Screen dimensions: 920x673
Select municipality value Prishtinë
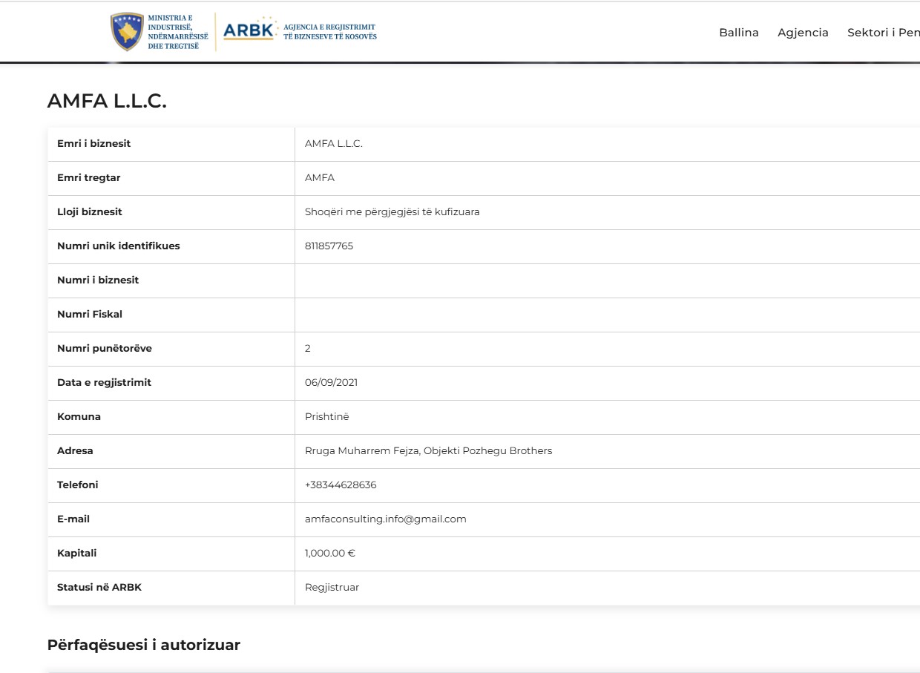point(327,416)
